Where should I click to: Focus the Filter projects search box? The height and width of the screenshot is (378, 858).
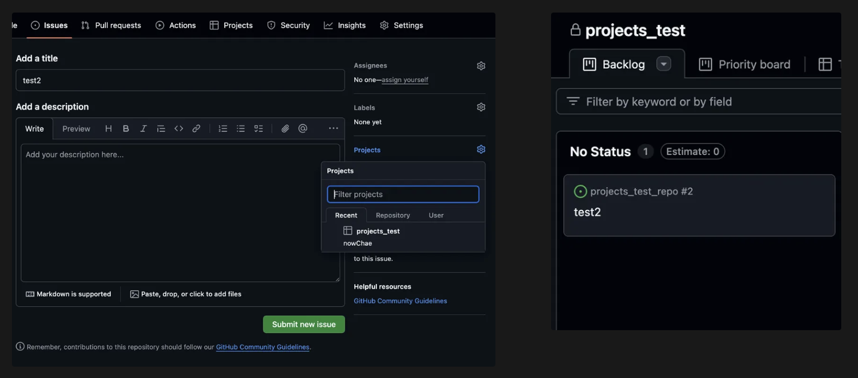(x=403, y=194)
